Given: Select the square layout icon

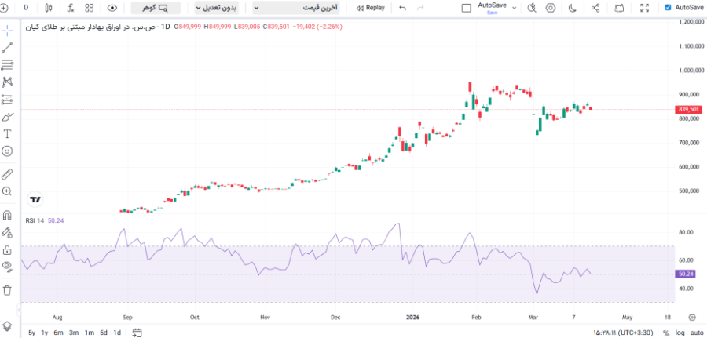Looking at the screenshot, I should (467, 8).
